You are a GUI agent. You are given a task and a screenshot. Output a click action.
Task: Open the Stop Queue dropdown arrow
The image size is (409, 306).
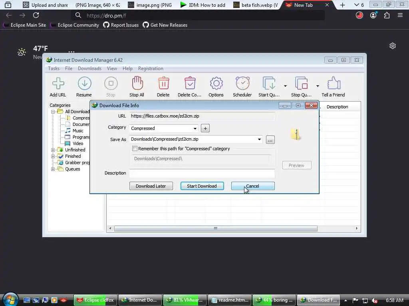[318, 86]
